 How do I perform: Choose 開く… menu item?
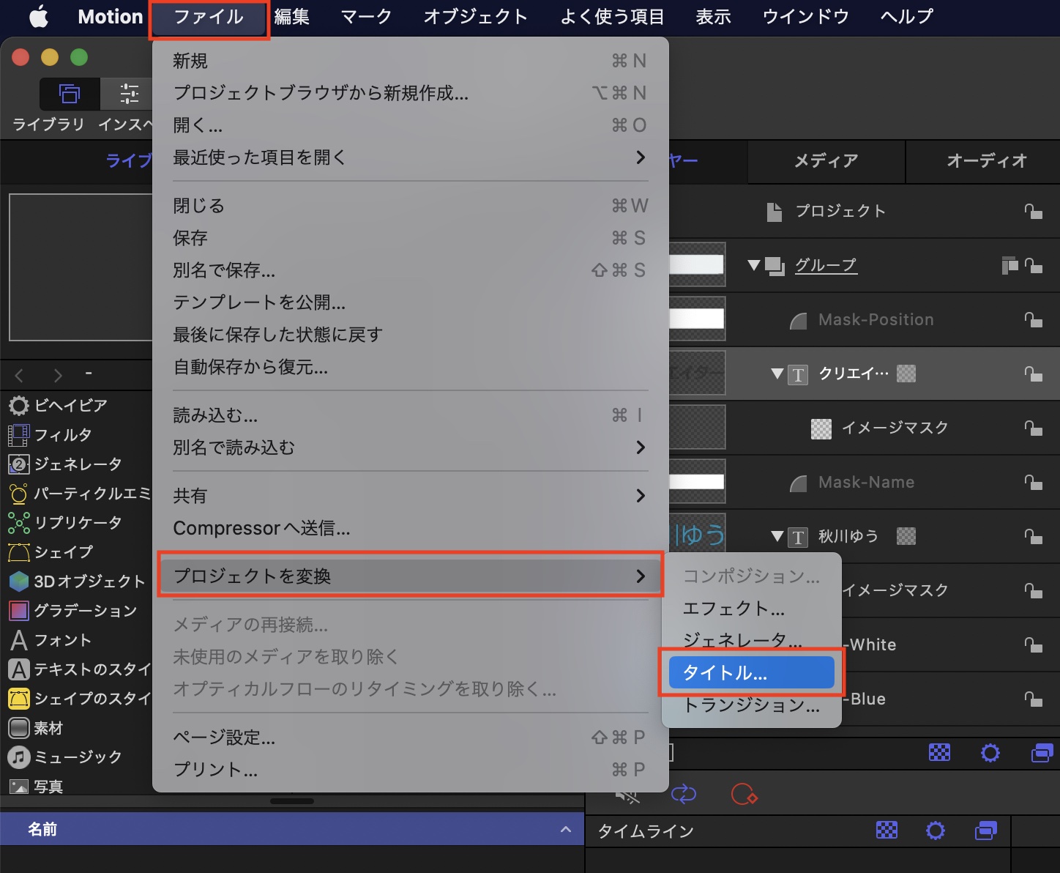click(x=410, y=125)
